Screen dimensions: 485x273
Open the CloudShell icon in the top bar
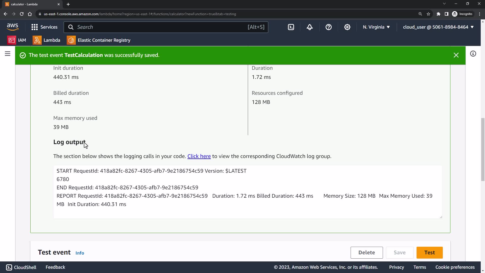coord(291,27)
